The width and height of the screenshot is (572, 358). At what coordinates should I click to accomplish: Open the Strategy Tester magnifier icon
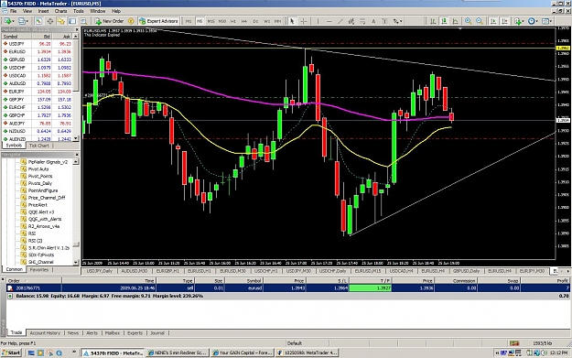(x=83, y=21)
